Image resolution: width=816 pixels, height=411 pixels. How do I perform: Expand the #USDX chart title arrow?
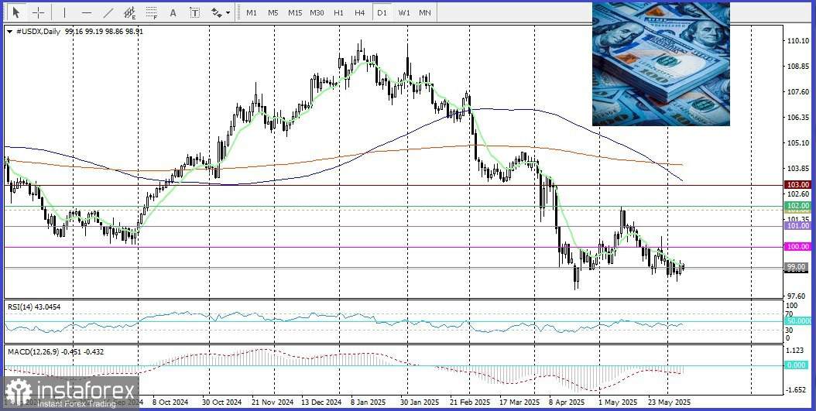tap(10, 31)
